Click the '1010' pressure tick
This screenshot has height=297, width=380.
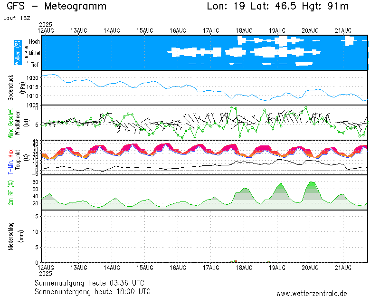[x=32, y=96]
